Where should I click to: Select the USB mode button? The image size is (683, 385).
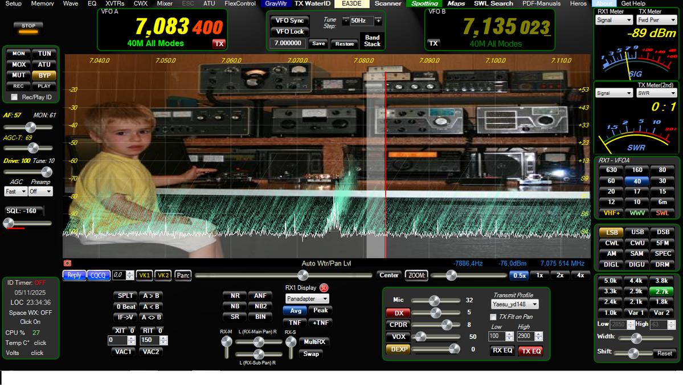pyautogui.click(x=637, y=232)
